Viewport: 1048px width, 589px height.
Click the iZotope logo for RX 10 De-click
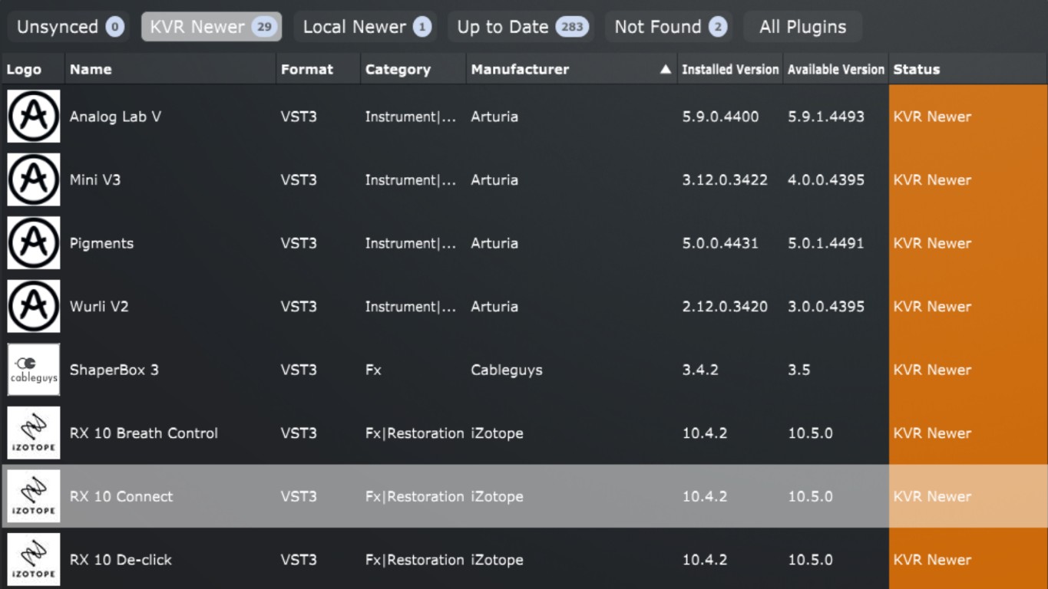click(34, 559)
